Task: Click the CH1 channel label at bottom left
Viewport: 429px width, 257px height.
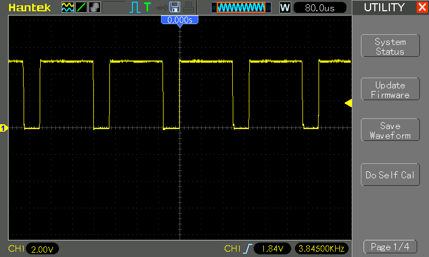Action: 17,248
